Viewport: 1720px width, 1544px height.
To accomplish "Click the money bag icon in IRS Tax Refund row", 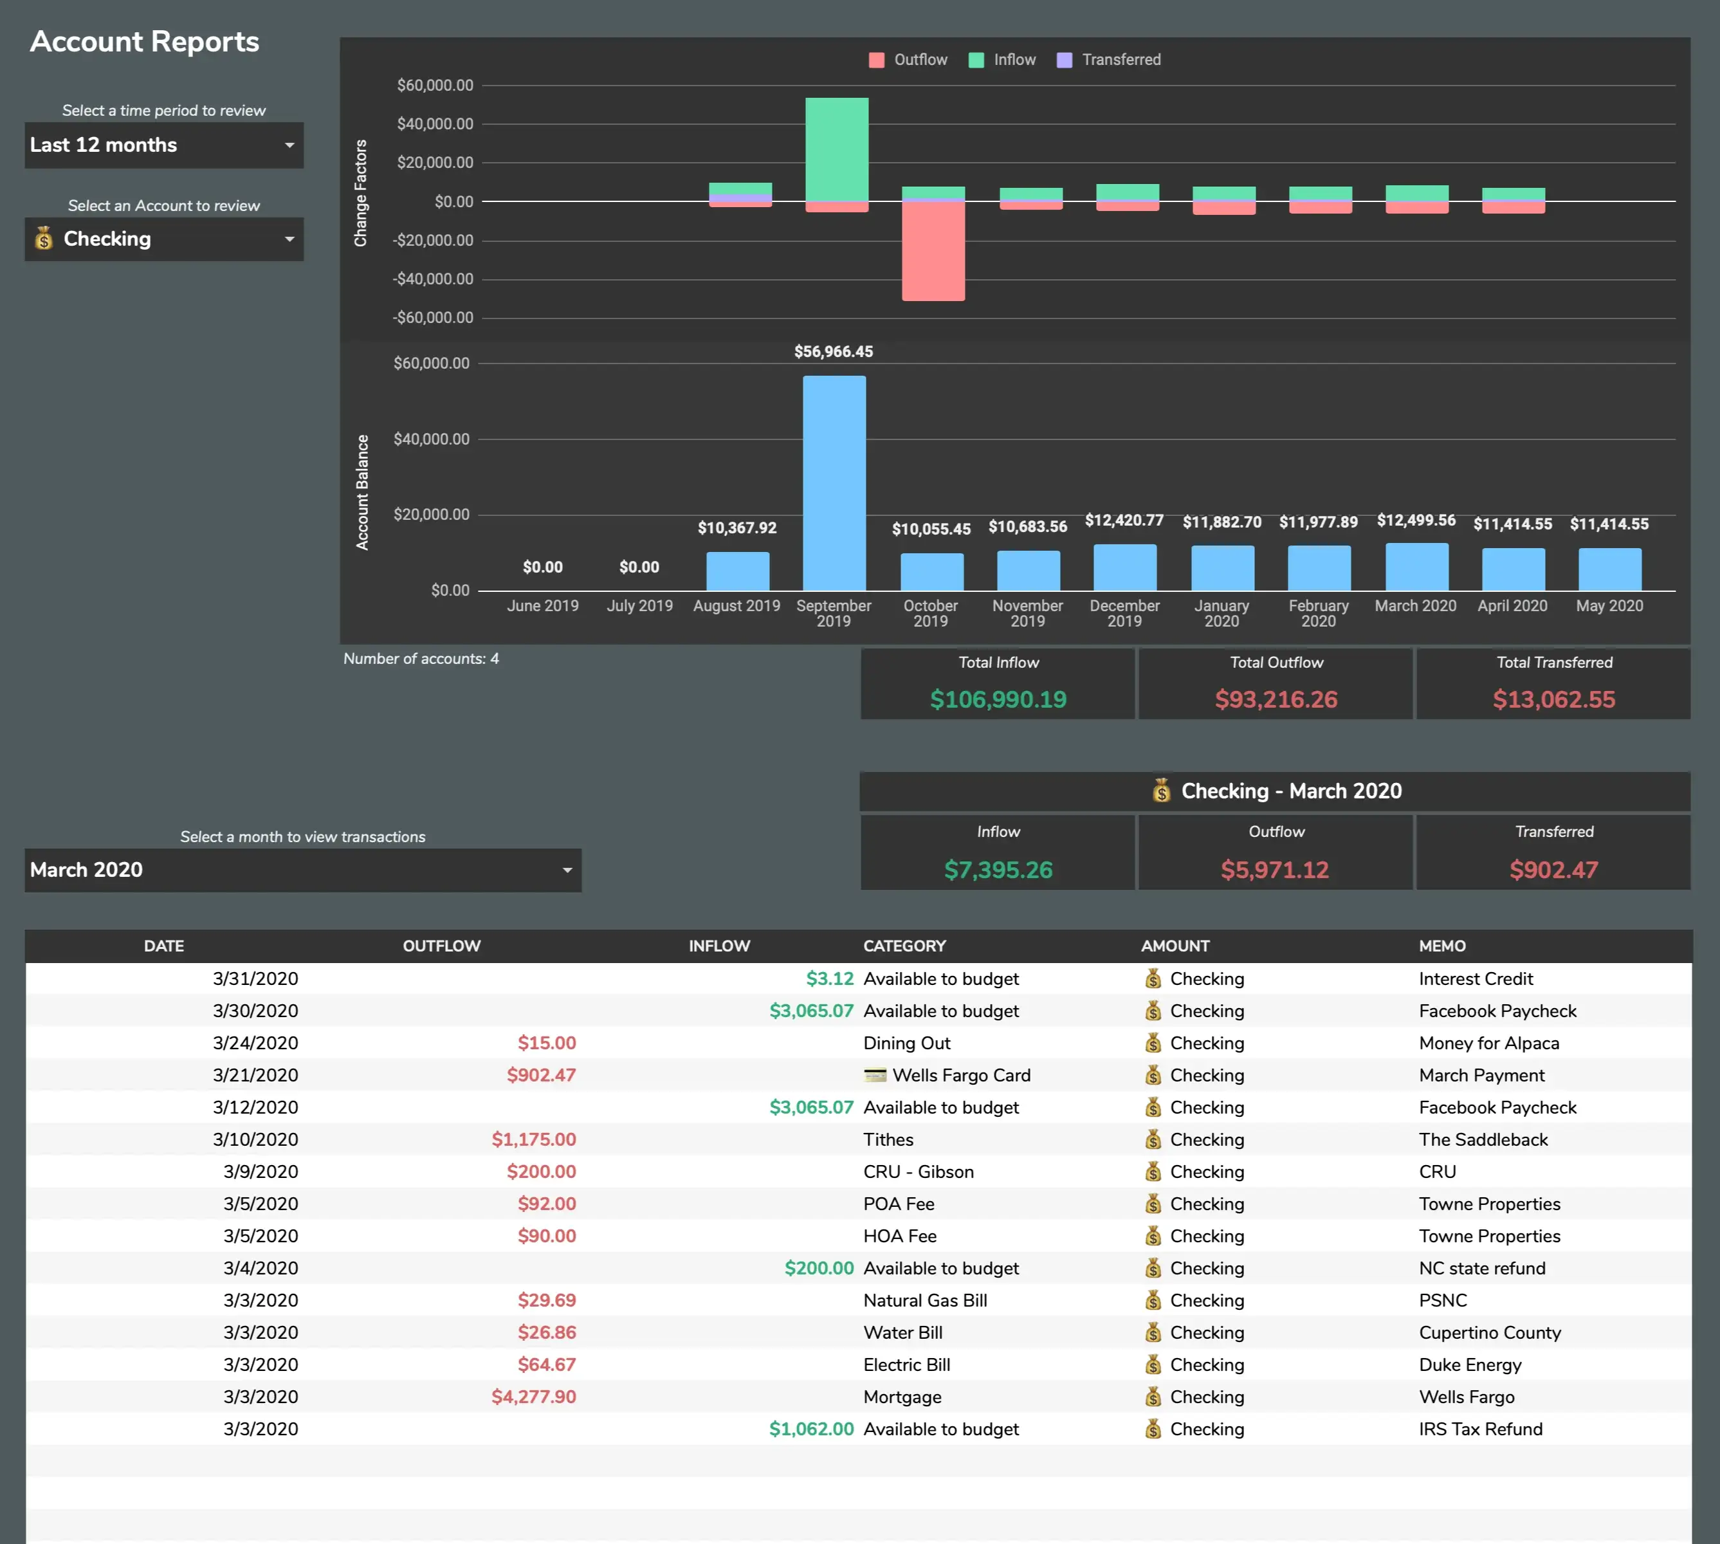I will (1153, 1429).
